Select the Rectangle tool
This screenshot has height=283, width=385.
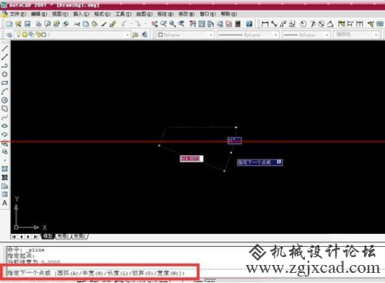pyautogui.click(x=4, y=83)
